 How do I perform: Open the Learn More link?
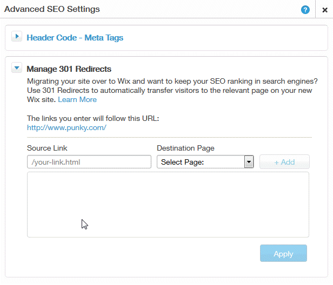click(x=77, y=99)
